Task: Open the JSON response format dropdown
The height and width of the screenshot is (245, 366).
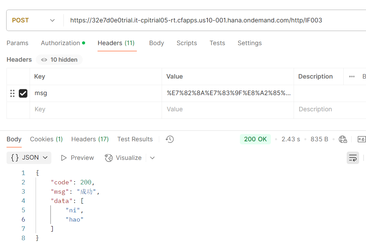Action: 29,157
